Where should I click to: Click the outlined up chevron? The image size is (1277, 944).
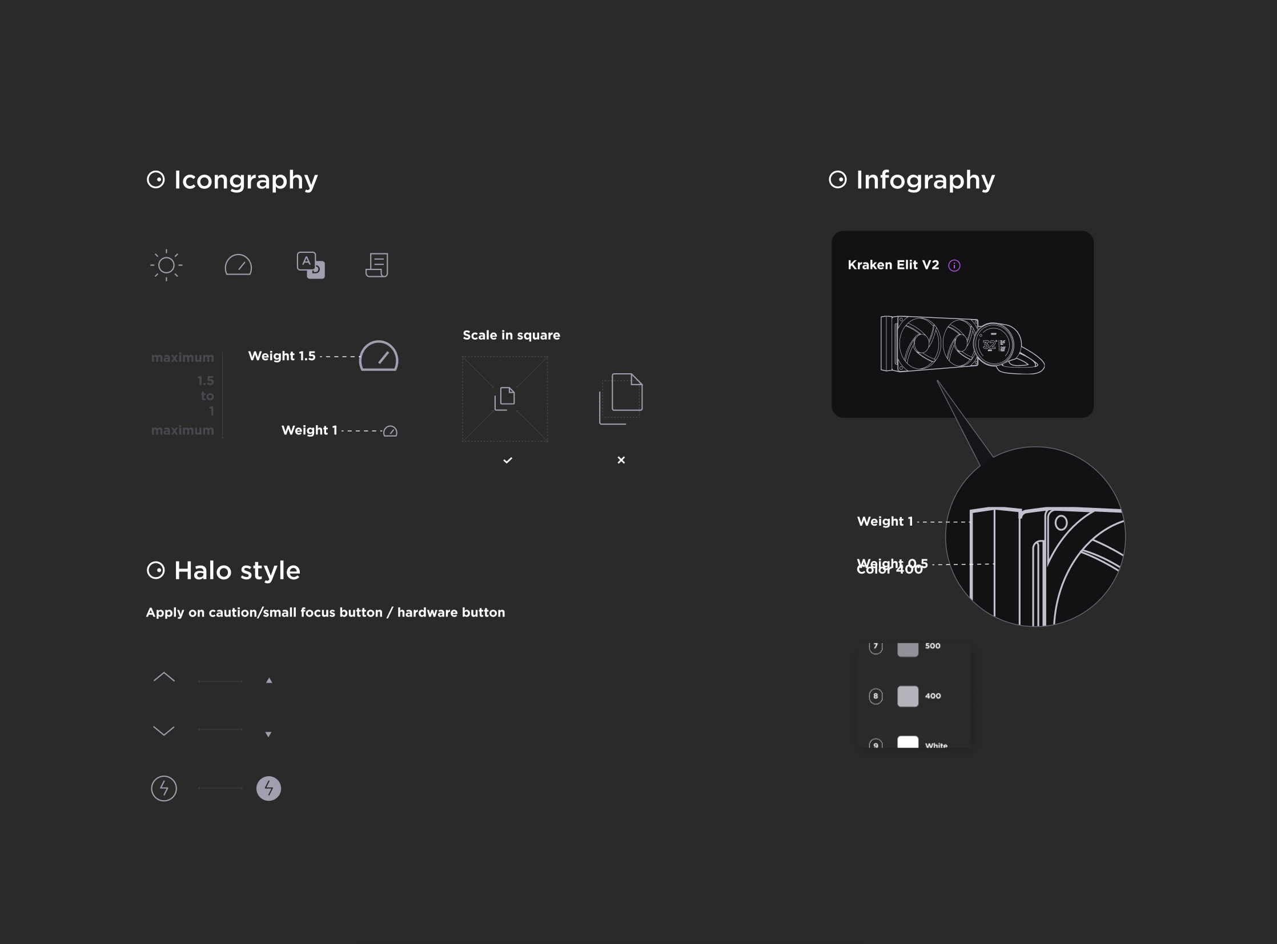pyautogui.click(x=163, y=677)
